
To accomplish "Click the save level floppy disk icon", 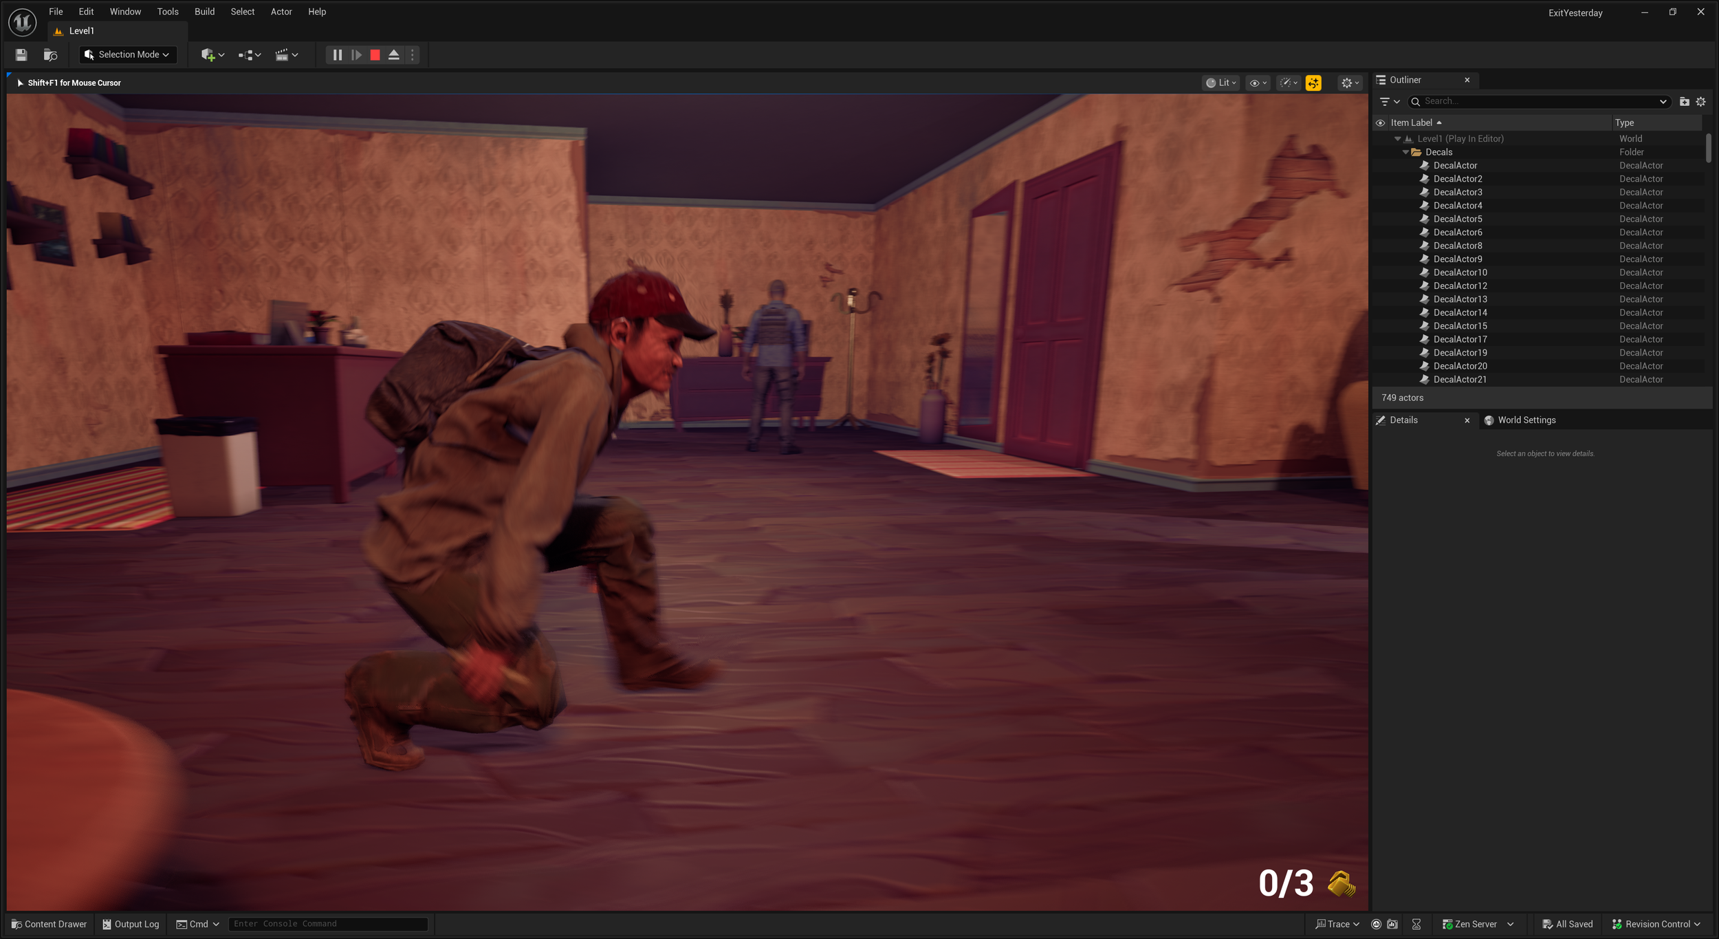I will click(21, 55).
